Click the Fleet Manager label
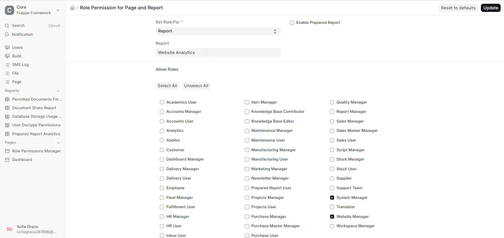Viewport: 504px width, 238px height. click(180, 197)
